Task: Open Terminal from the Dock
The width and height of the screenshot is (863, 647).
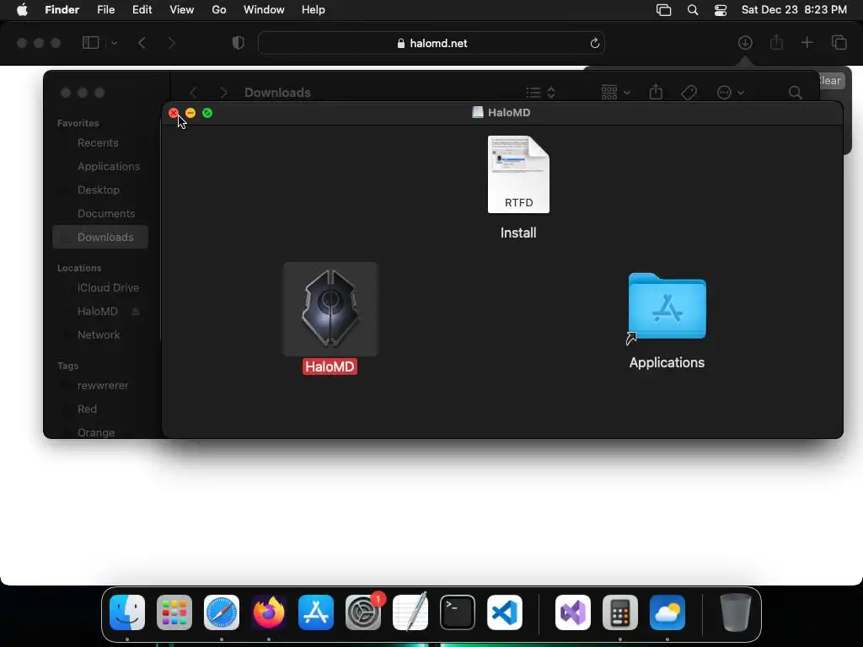Action: coord(458,612)
